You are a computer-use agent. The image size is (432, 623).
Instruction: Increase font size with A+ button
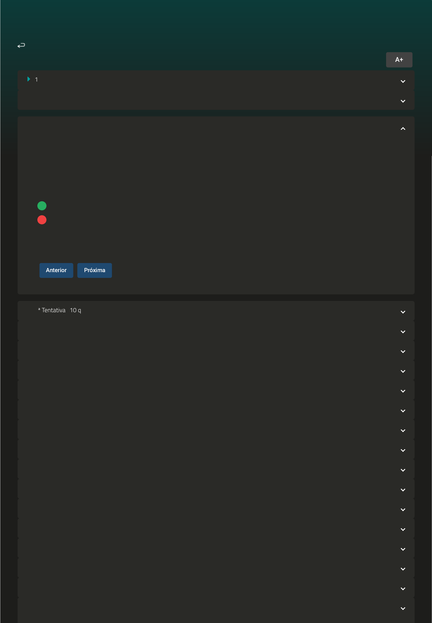[399, 60]
